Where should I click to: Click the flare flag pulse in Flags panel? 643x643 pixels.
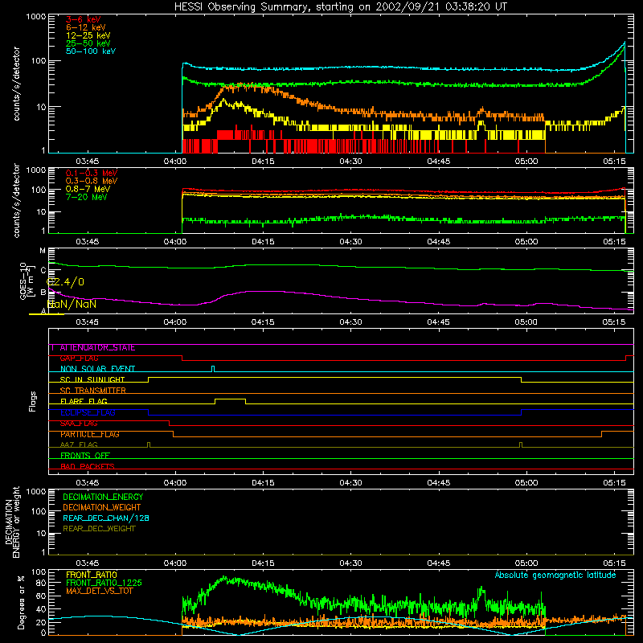(230, 401)
